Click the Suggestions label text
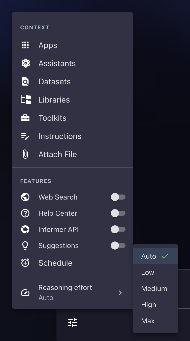The image size is (190, 341). [x=58, y=246]
